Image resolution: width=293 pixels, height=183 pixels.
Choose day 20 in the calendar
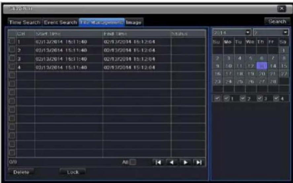[x=262, y=74]
